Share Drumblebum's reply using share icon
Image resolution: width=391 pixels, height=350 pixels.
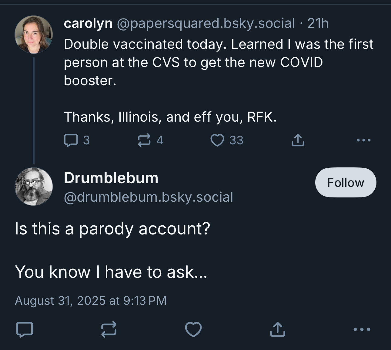pos(277,329)
